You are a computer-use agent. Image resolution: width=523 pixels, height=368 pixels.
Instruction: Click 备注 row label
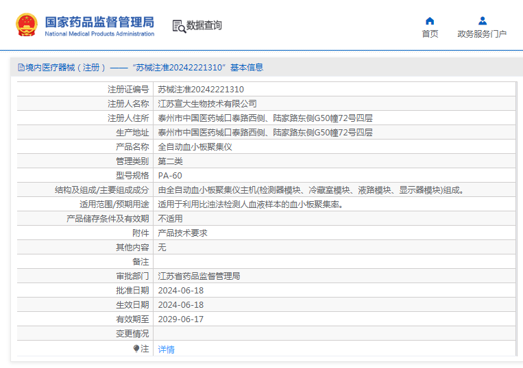[x=141, y=262]
